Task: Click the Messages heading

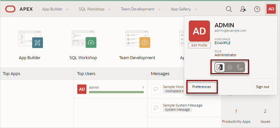Action: tap(160, 73)
